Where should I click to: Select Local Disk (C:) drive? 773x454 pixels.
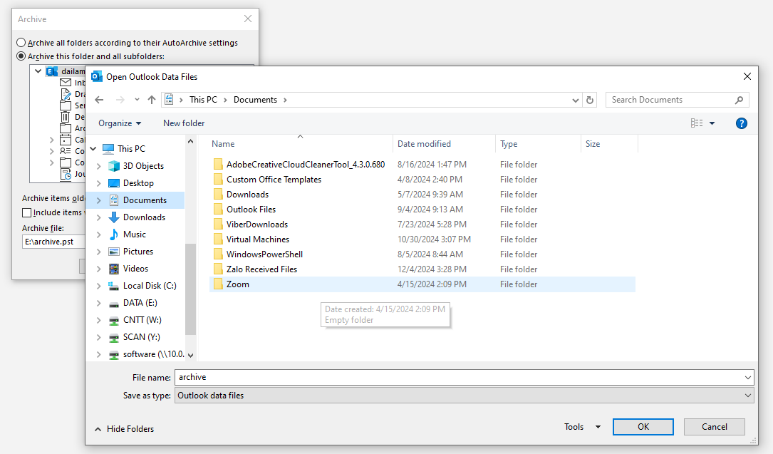150,286
